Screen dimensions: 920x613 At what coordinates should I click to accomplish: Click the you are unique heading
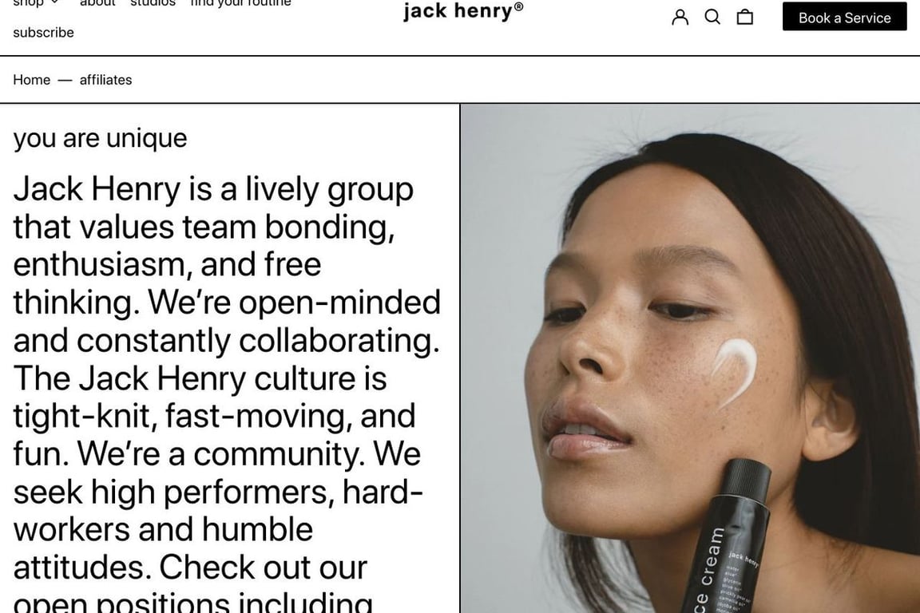(101, 138)
